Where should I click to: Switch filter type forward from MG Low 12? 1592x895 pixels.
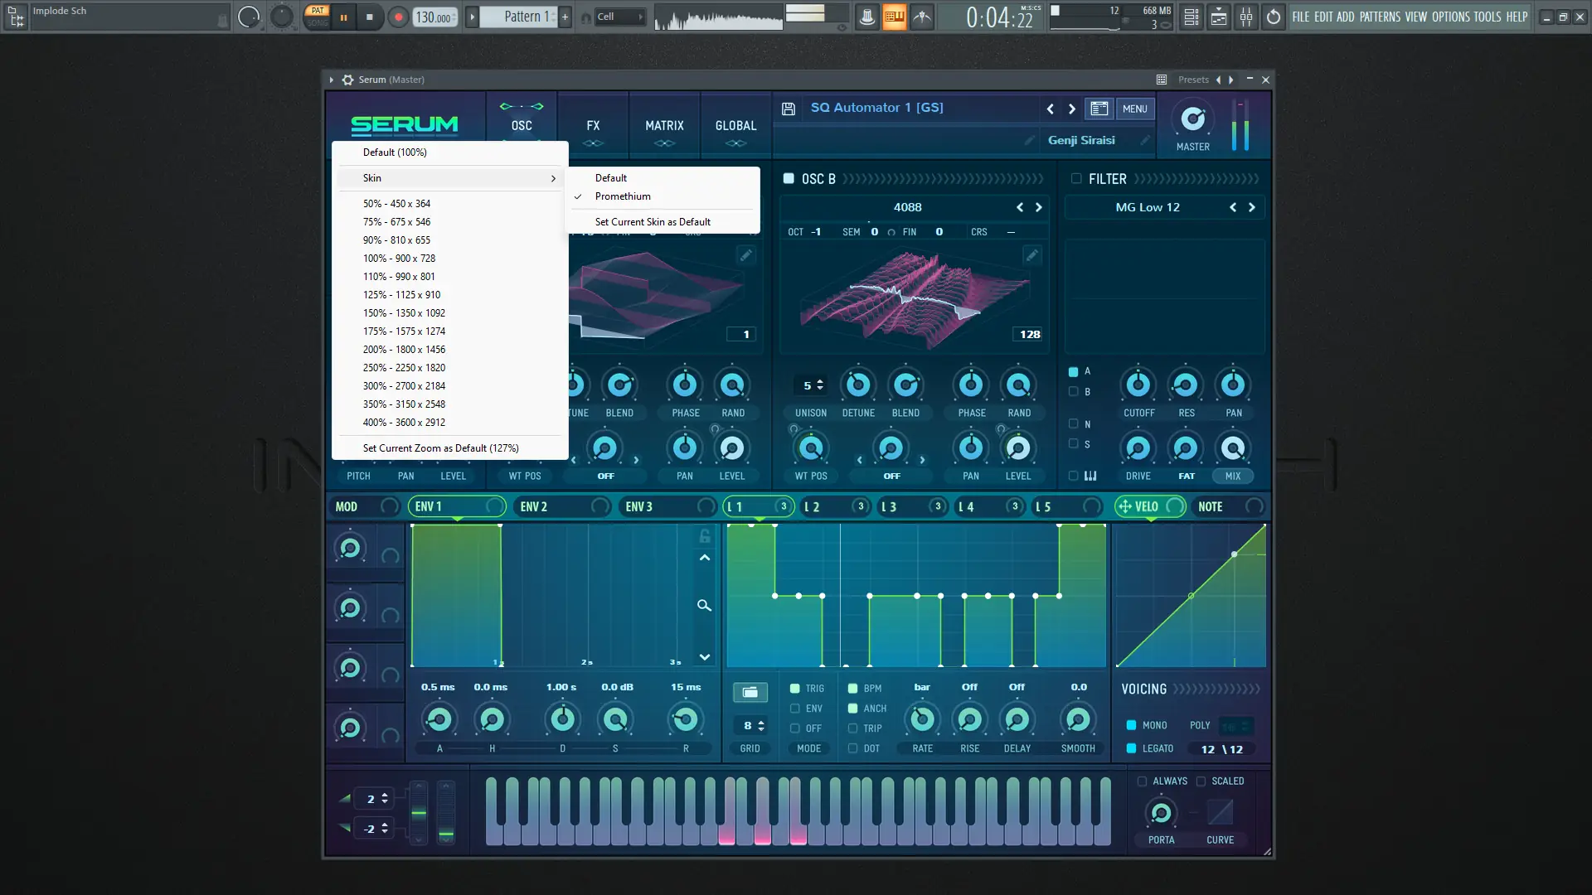click(1252, 207)
